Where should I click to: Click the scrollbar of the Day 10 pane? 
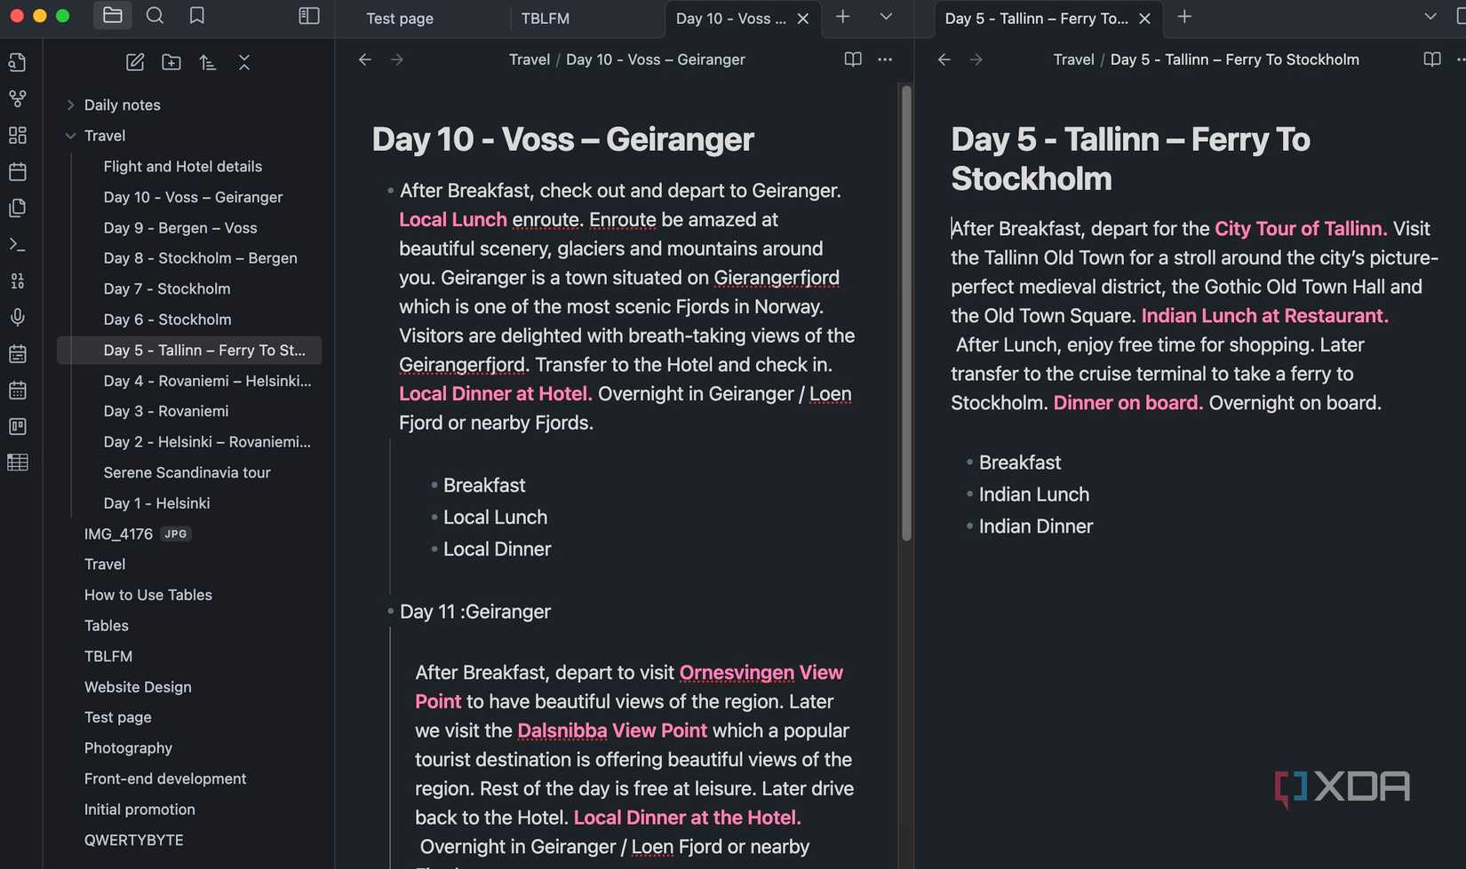point(906,311)
